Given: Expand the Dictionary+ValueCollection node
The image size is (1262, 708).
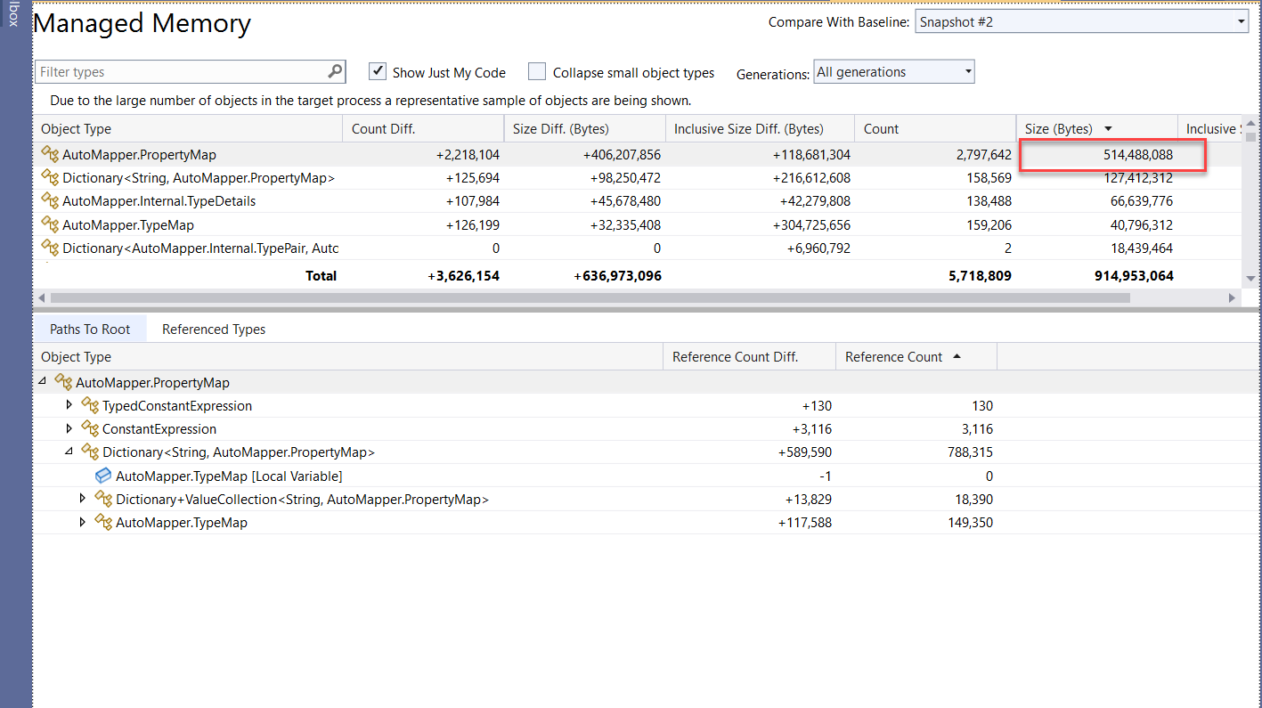Looking at the screenshot, I should pos(83,499).
